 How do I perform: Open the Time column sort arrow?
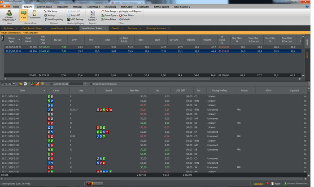click(x=44, y=91)
